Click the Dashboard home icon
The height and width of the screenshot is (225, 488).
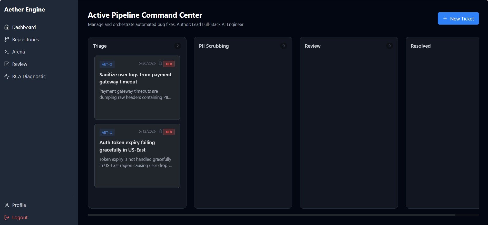pyautogui.click(x=7, y=27)
